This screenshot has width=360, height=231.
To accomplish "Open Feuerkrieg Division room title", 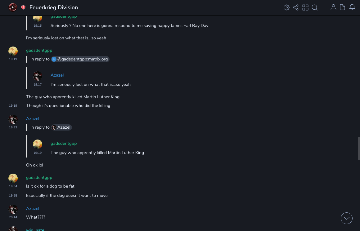I will (x=54, y=7).
